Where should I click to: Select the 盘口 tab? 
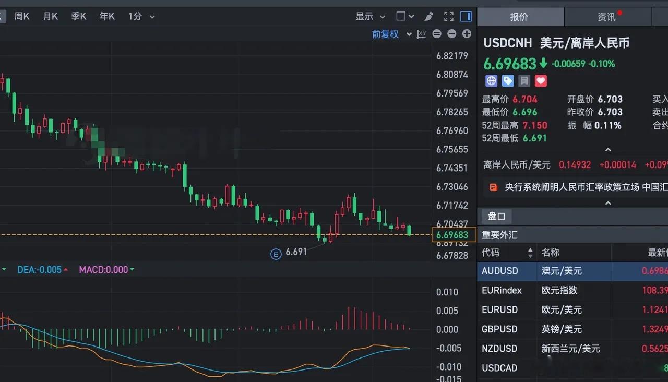[x=496, y=217]
